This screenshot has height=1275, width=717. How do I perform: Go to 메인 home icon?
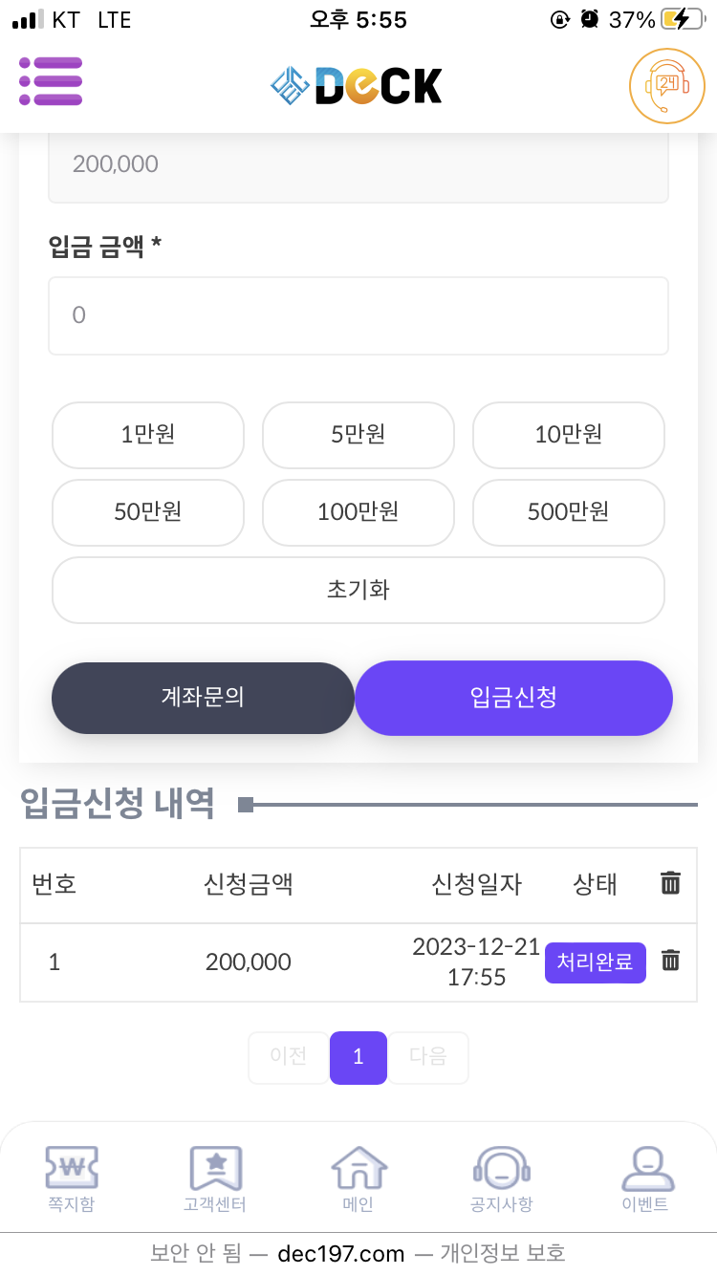pos(358,1178)
